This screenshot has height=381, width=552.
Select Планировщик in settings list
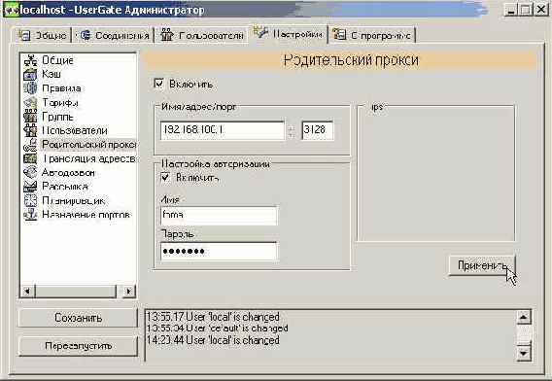coord(74,201)
